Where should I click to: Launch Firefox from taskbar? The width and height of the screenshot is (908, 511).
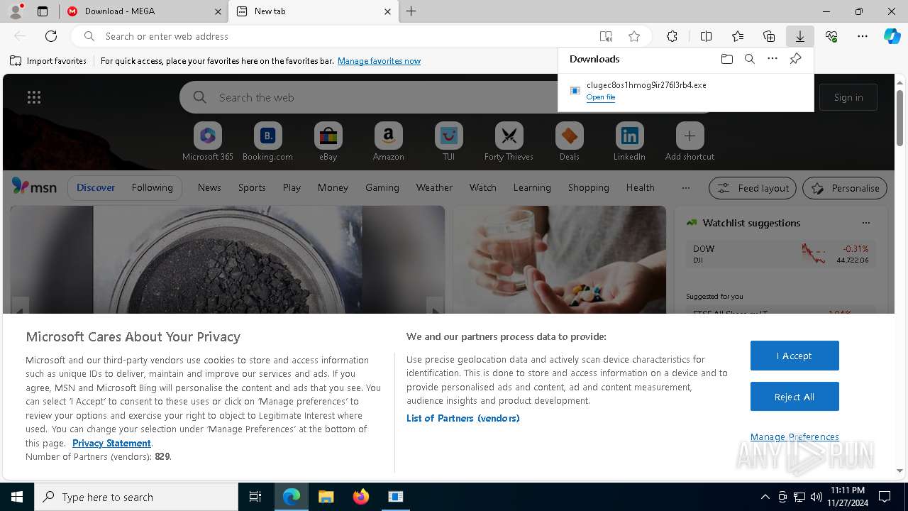pyautogui.click(x=361, y=497)
